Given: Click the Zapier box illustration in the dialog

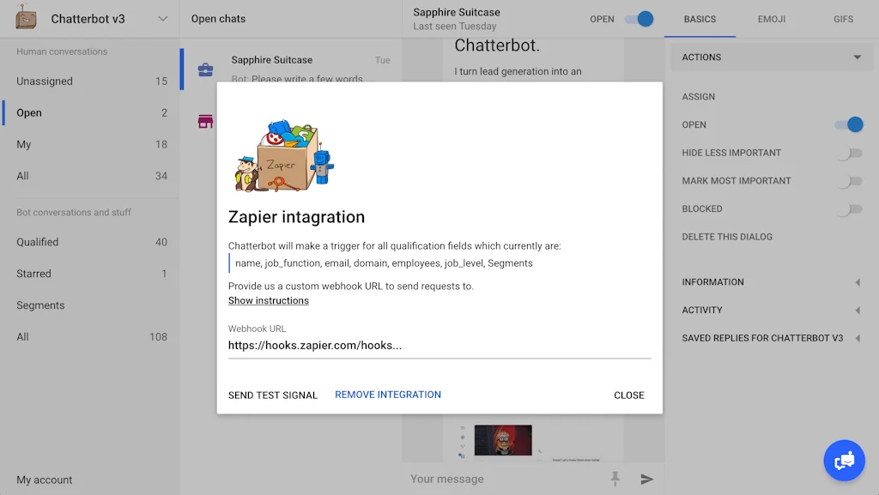Looking at the screenshot, I should [284, 156].
